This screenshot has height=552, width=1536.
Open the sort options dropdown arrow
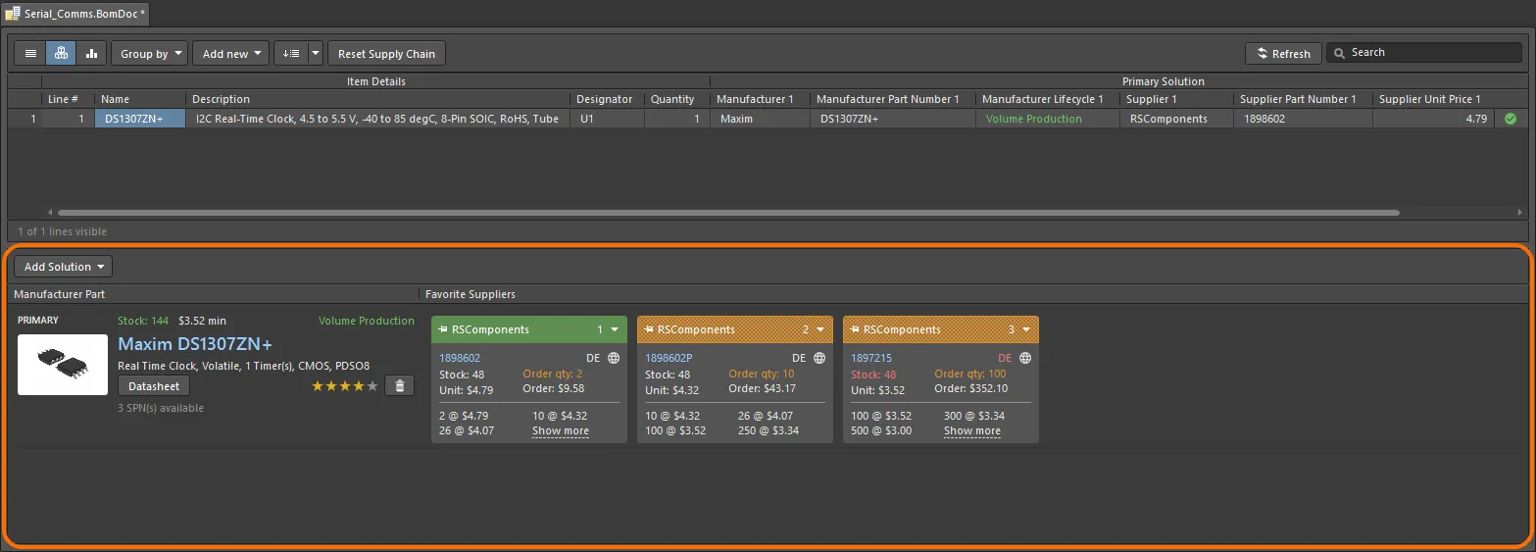coord(316,53)
